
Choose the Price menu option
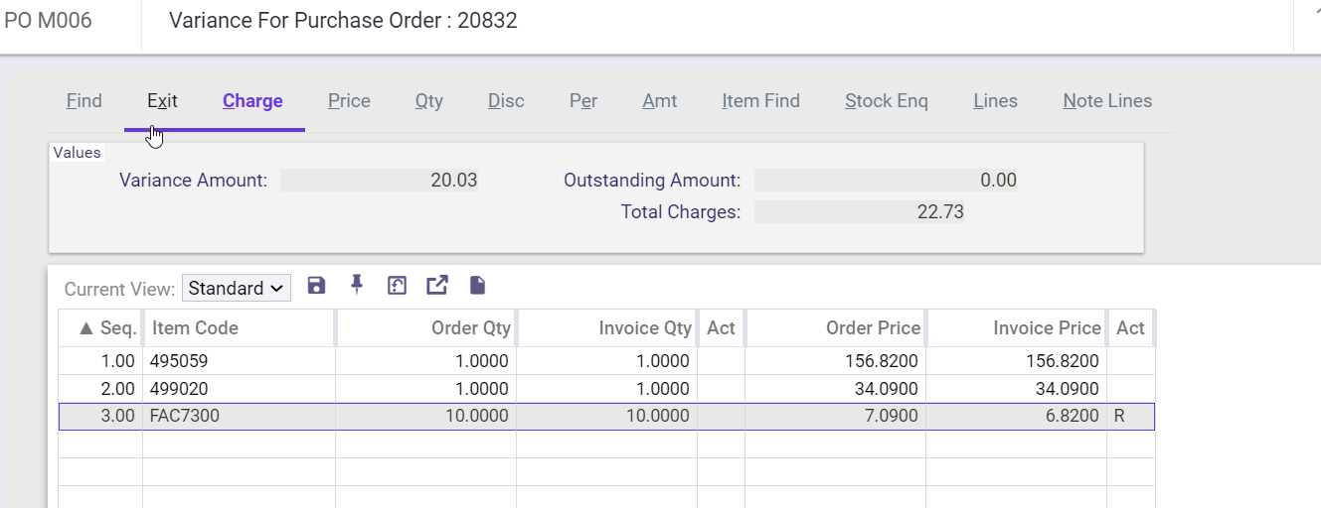pyautogui.click(x=349, y=101)
